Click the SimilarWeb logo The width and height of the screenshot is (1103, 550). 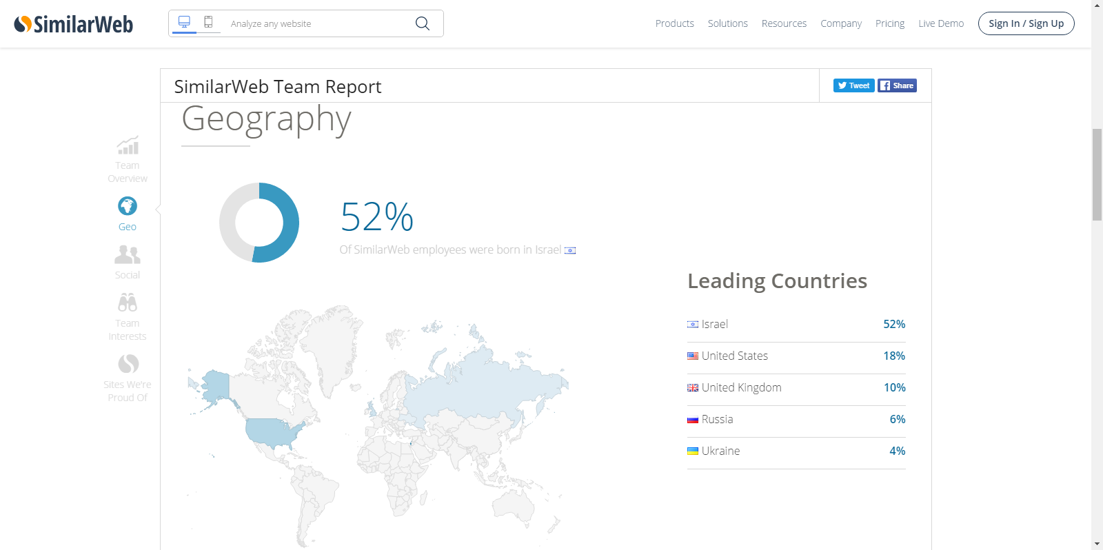coord(74,24)
